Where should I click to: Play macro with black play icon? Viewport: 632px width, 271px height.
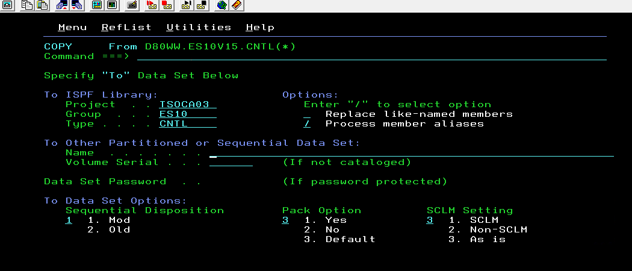(186, 5)
